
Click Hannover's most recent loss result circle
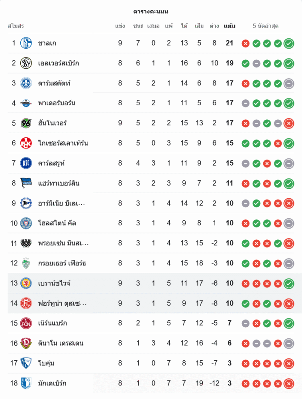[289, 123]
